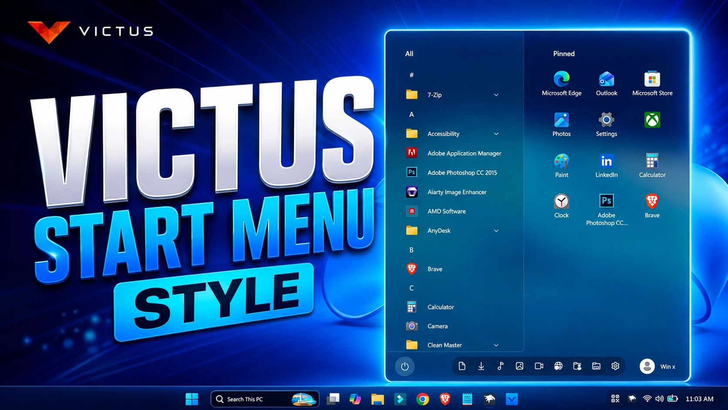Open Microsoft Store pinned app

[x=652, y=83]
